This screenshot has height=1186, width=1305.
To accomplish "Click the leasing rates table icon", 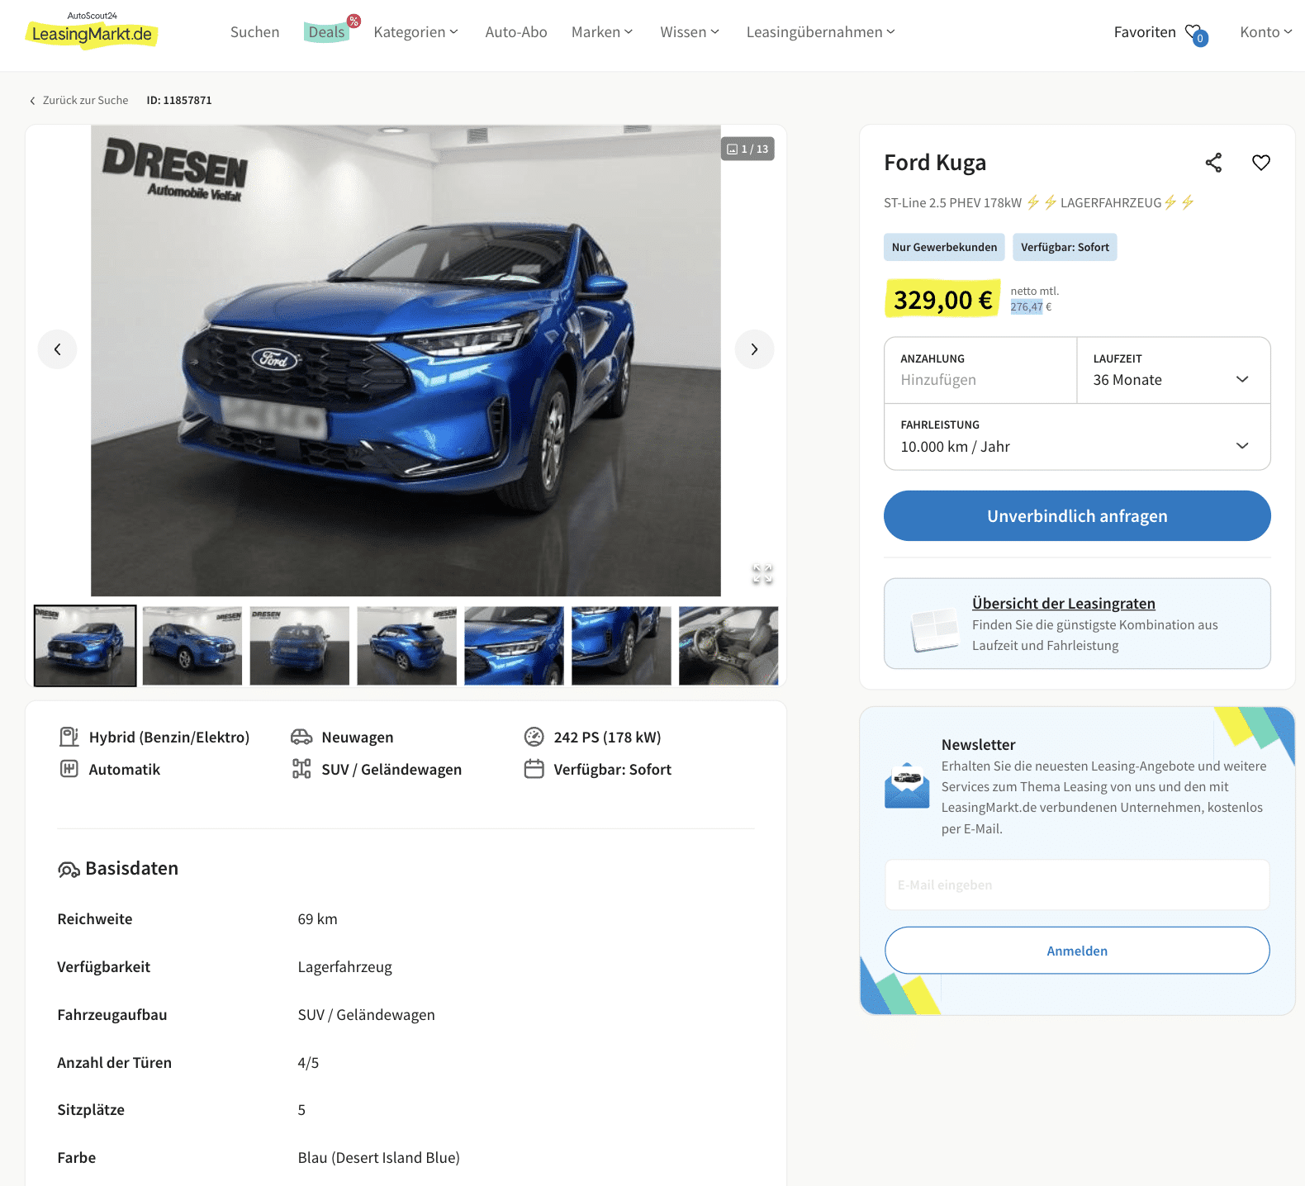I will coord(934,630).
